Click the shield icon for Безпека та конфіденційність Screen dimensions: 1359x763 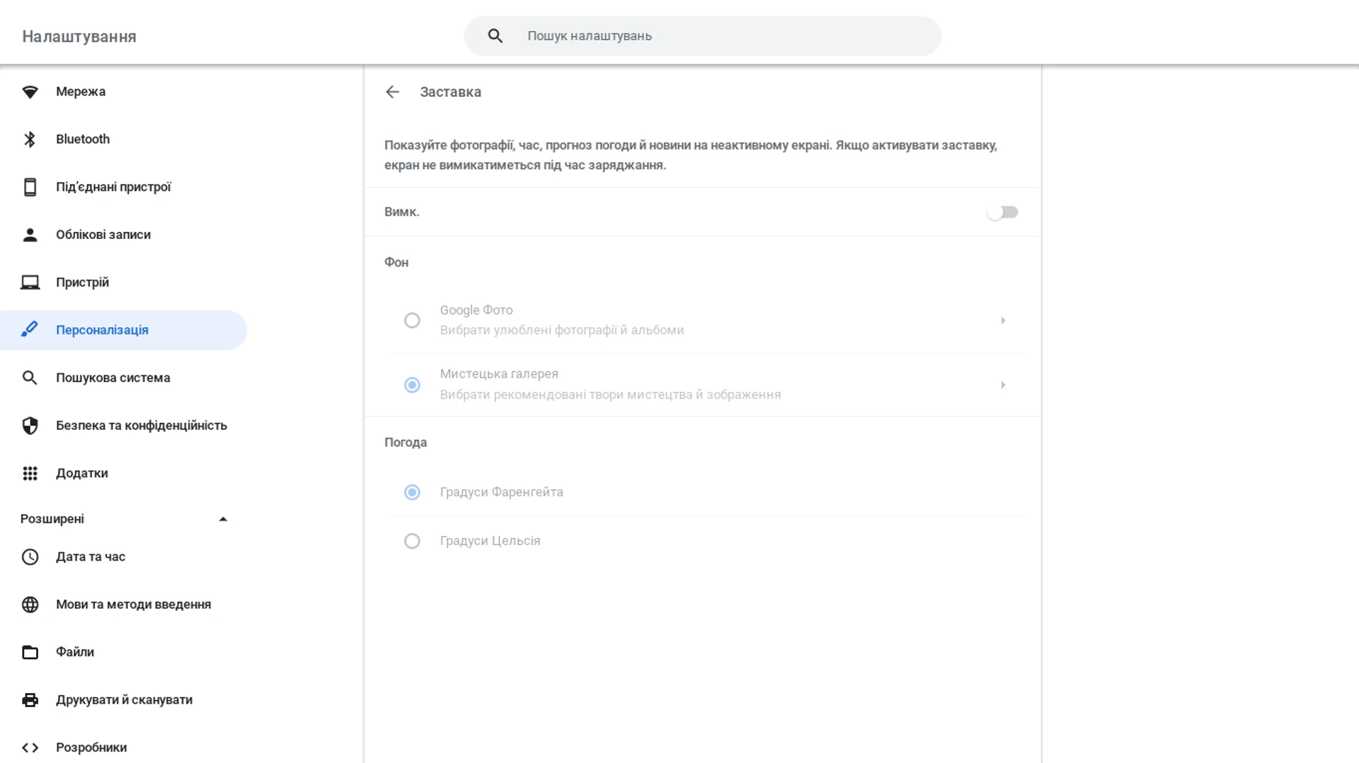(x=30, y=426)
